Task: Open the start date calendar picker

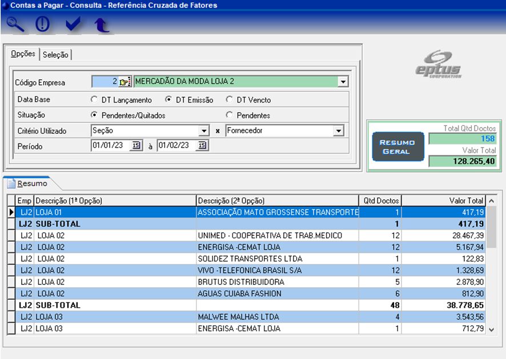Action: pyautogui.click(x=136, y=146)
